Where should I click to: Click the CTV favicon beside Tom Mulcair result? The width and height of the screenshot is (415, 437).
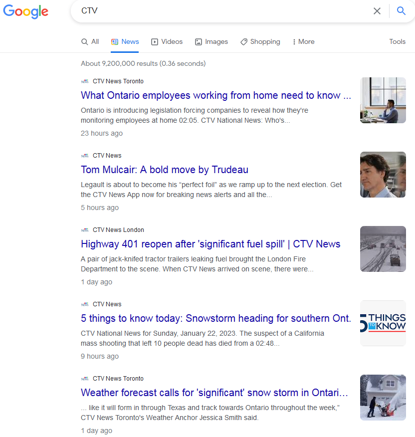pyautogui.click(x=85, y=156)
